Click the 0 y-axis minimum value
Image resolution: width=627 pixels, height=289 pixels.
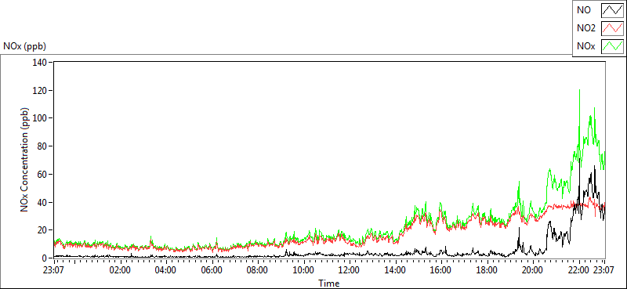(x=45, y=258)
